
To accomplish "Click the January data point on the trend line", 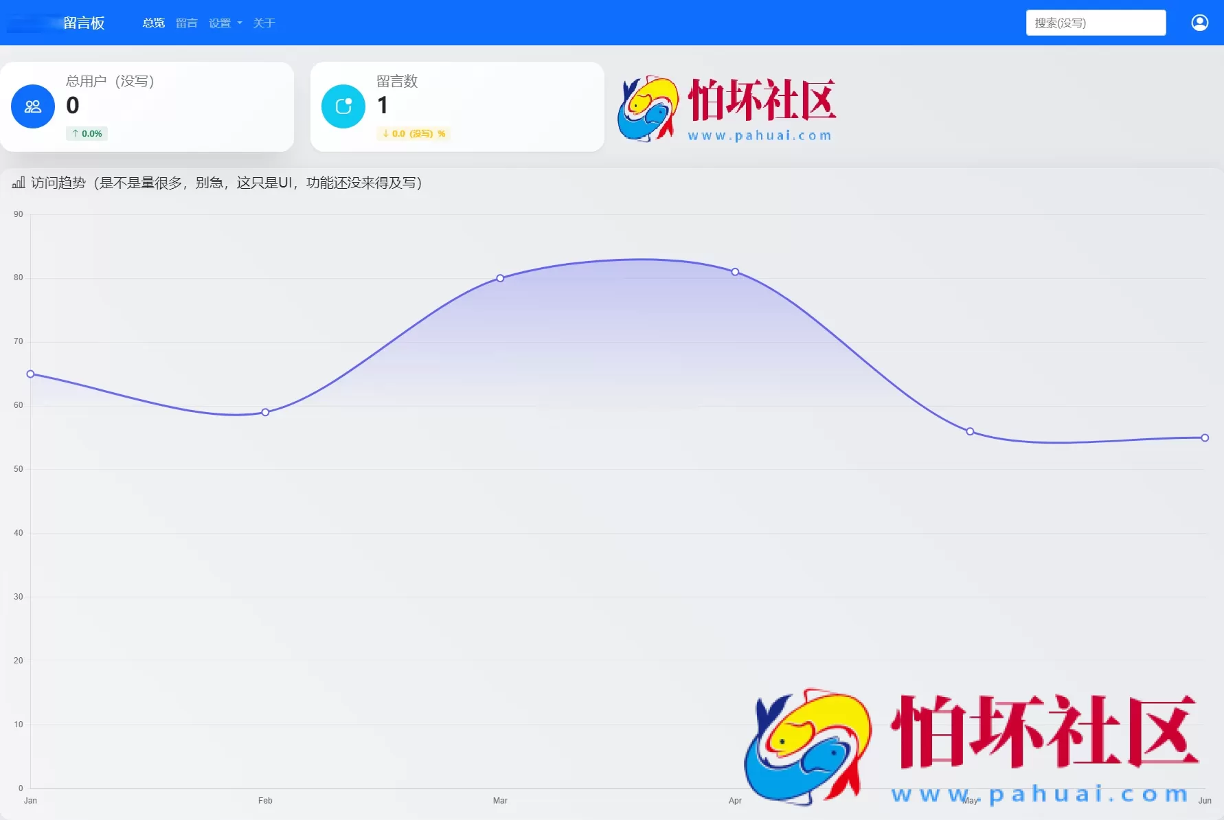I will 30,374.
